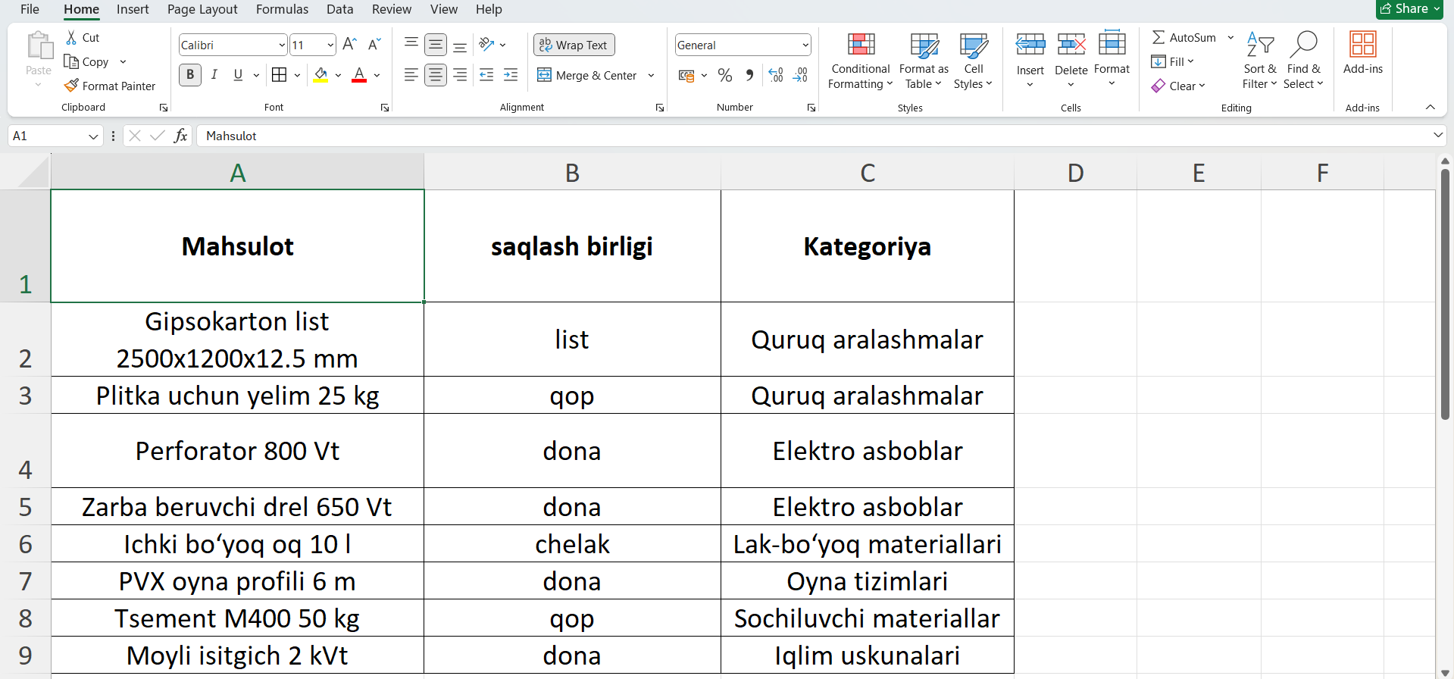Expand the Name Box dropdown arrow
Image resolution: width=1454 pixels, height=679 pixels.
93,136
